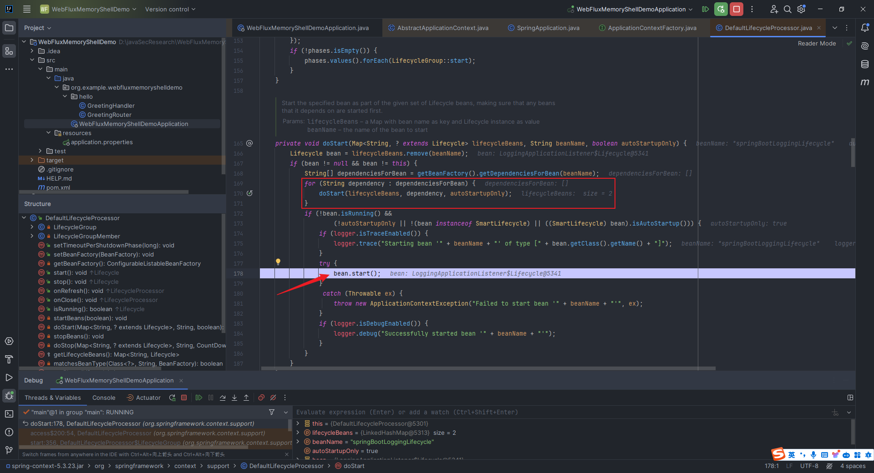Switch to the SpringApplication.java tab
The height and width of the screenshot is (473, 874).
pyautogui.click(x=548, y=28)
